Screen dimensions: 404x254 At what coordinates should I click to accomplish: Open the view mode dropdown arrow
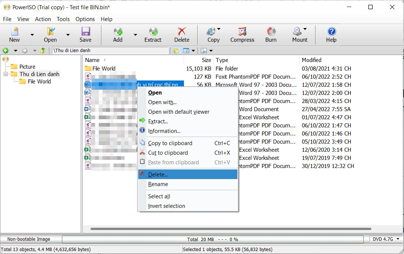click(x=193, y=51)
